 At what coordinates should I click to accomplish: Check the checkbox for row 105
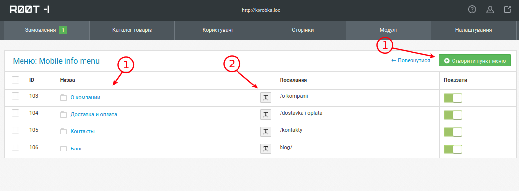15,130
